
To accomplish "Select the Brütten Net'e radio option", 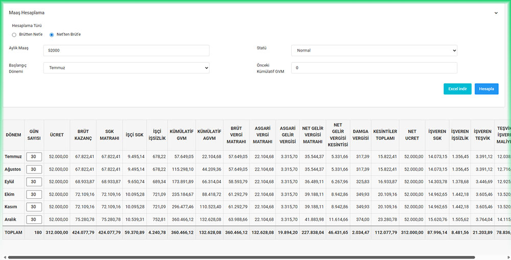I will click(14, 35).
